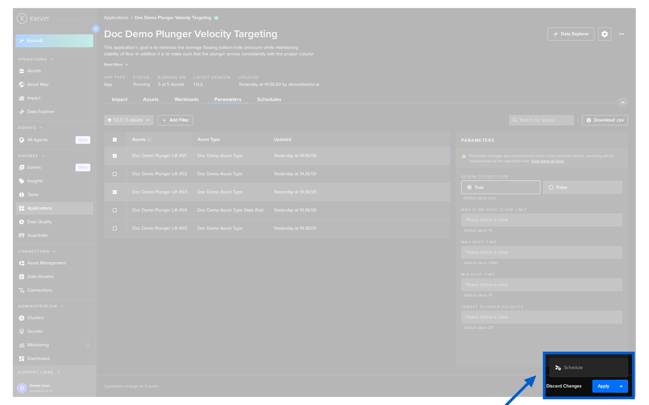Open the Insights tag icon

pyautogui.click(x=22, y=181)
